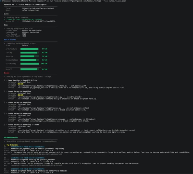Click the recommendation ID starting b9163d29
Screen dimensions: 193x174
[28, 169]
